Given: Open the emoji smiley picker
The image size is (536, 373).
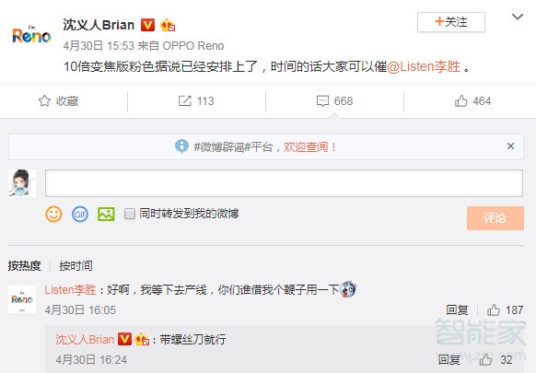Looking at the screenshot, I should (x=53, y=215).
